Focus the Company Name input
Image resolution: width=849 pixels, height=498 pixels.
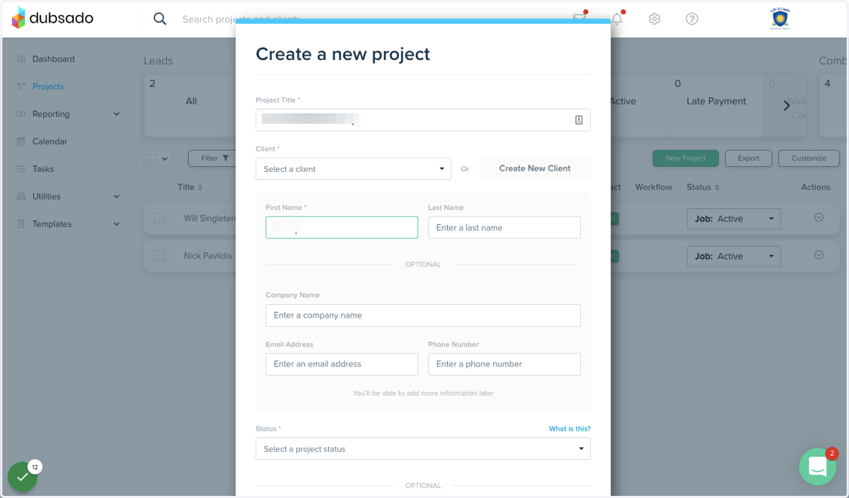423,315
